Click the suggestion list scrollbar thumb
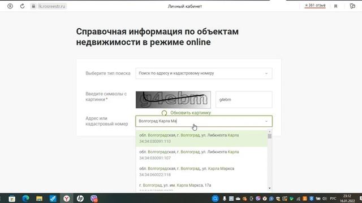 [269, 136]
